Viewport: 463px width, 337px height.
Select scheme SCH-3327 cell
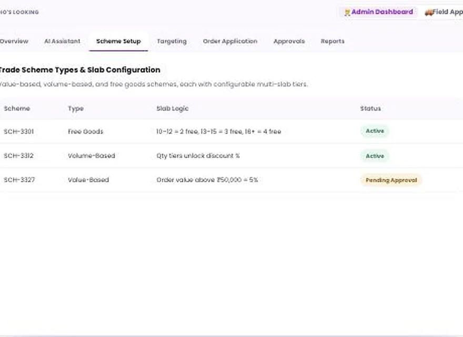coord(19,180)
